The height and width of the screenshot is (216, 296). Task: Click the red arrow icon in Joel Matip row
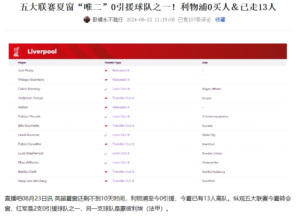point(106,71)
